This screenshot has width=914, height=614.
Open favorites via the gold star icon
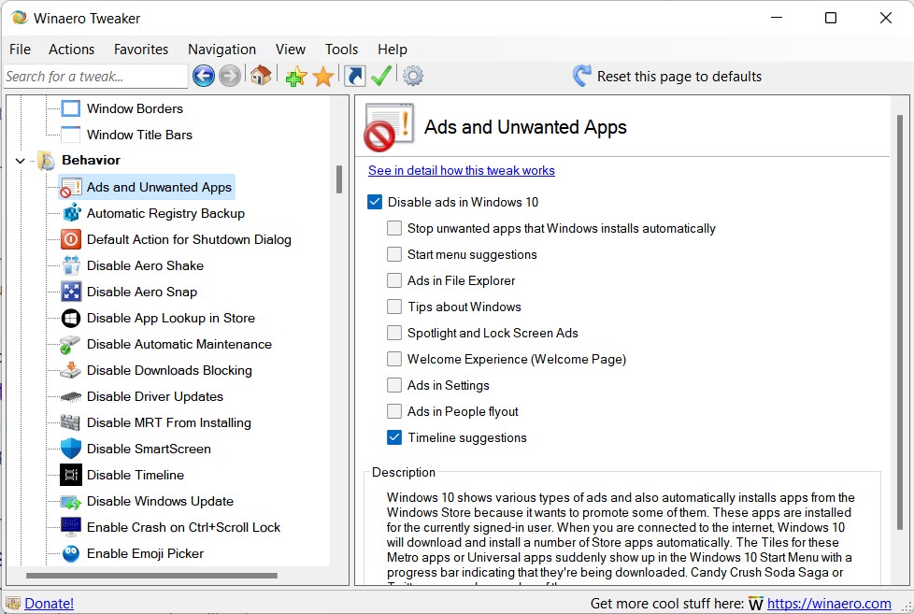pyautogui.click(x=323, y=77)
